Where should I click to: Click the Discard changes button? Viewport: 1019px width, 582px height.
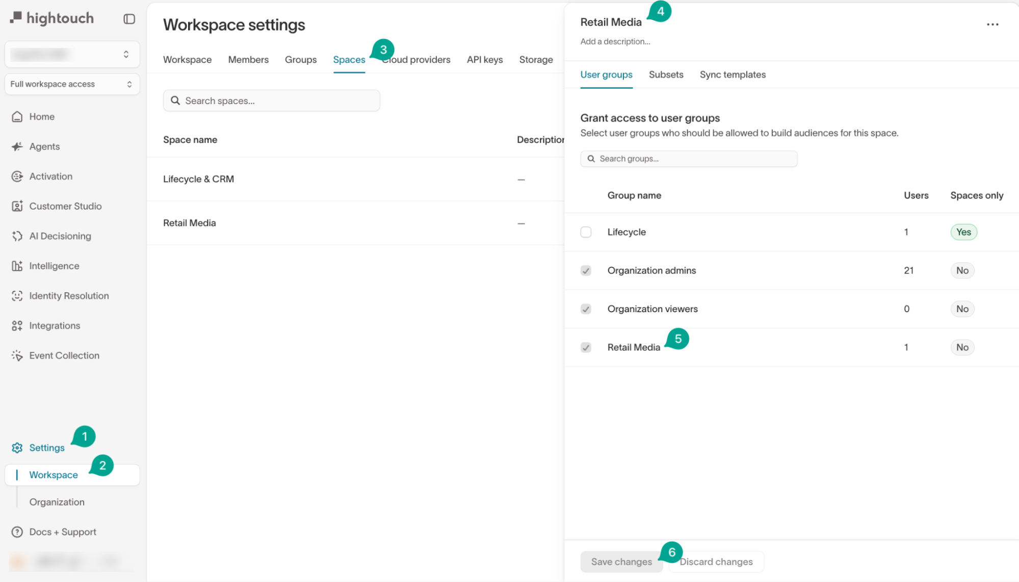pos(716,562)
